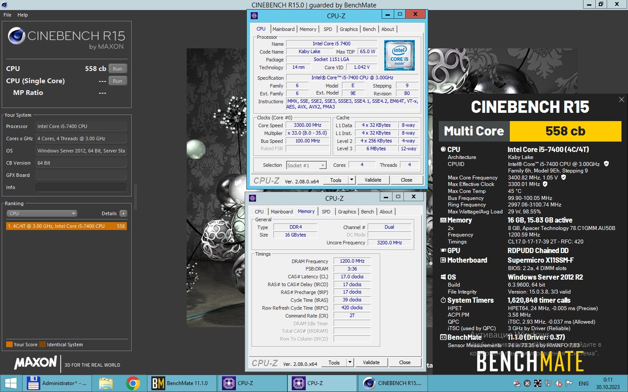Click the Max Core Frequency shield icon
This screenshot has width=628, height=392.
[563, 177]
